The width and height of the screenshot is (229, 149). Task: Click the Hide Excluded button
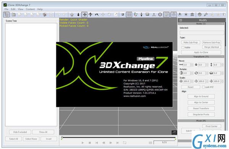[20, 132]
